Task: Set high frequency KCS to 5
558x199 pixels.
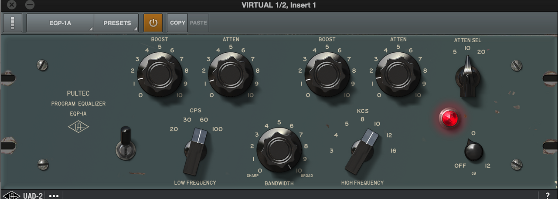Action: tap(347, 124)
